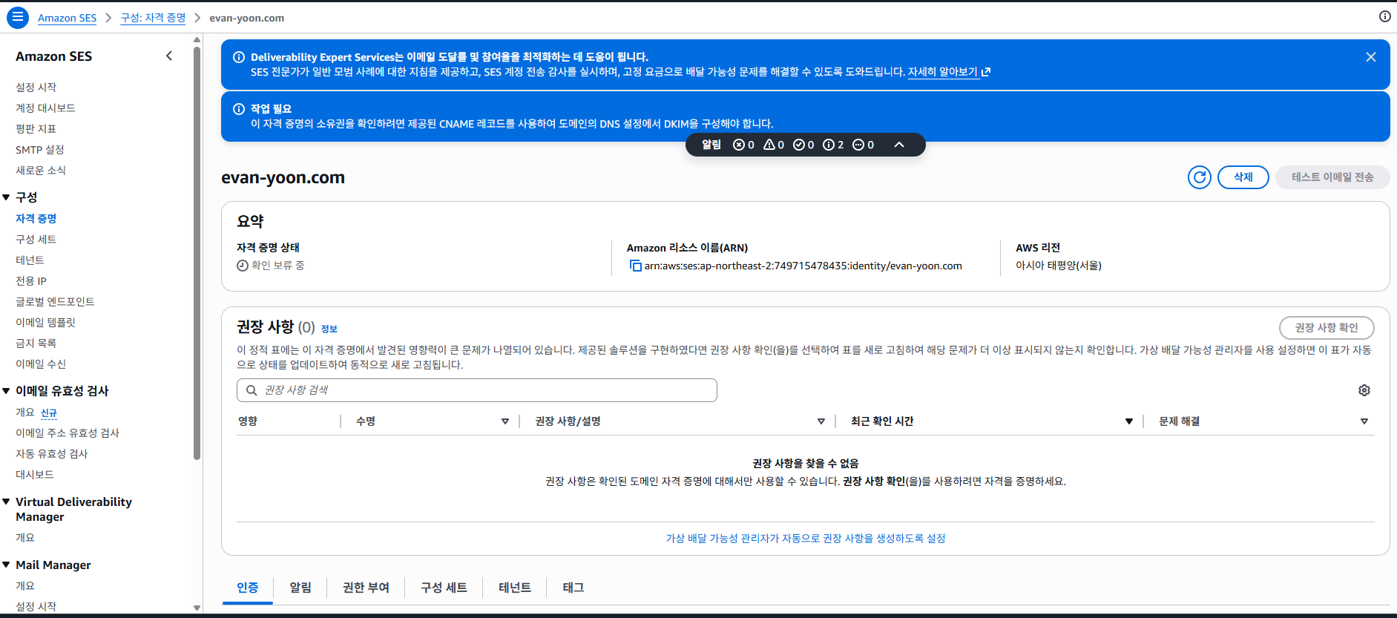The image size is (1397, 618).
Task: Open 이메일 수신 in sidebar
Action: 41,364
